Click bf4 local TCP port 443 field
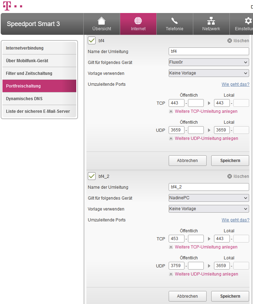Viewport: 253px width, 304px height. [x=222, y=103]
